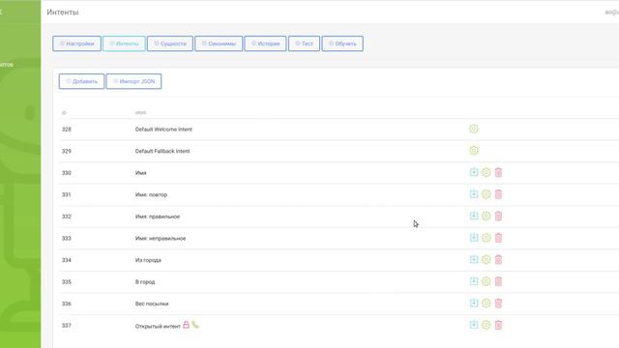The image size is (619, 348).
Task: Click blue download icon for В город
Action: click(x=474, y=281)
